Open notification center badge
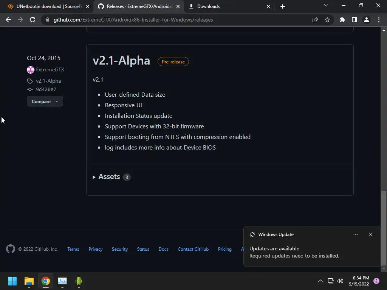This screenshot has height=290, width=387. coord(376,281)
